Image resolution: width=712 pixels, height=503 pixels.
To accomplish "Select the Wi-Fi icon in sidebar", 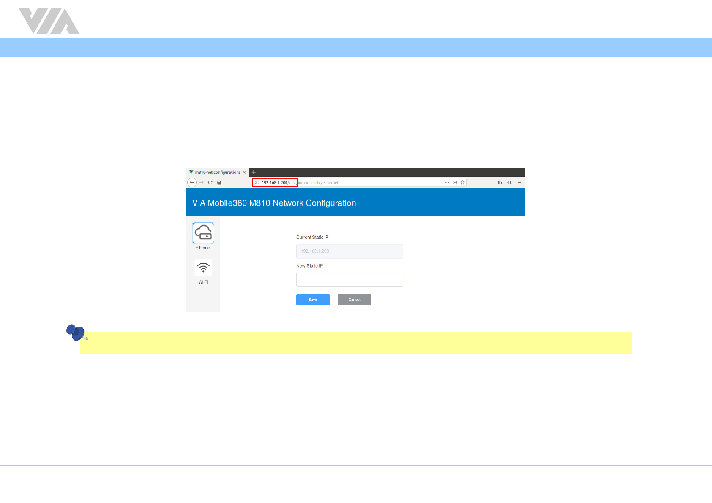I will pos(203,268).
